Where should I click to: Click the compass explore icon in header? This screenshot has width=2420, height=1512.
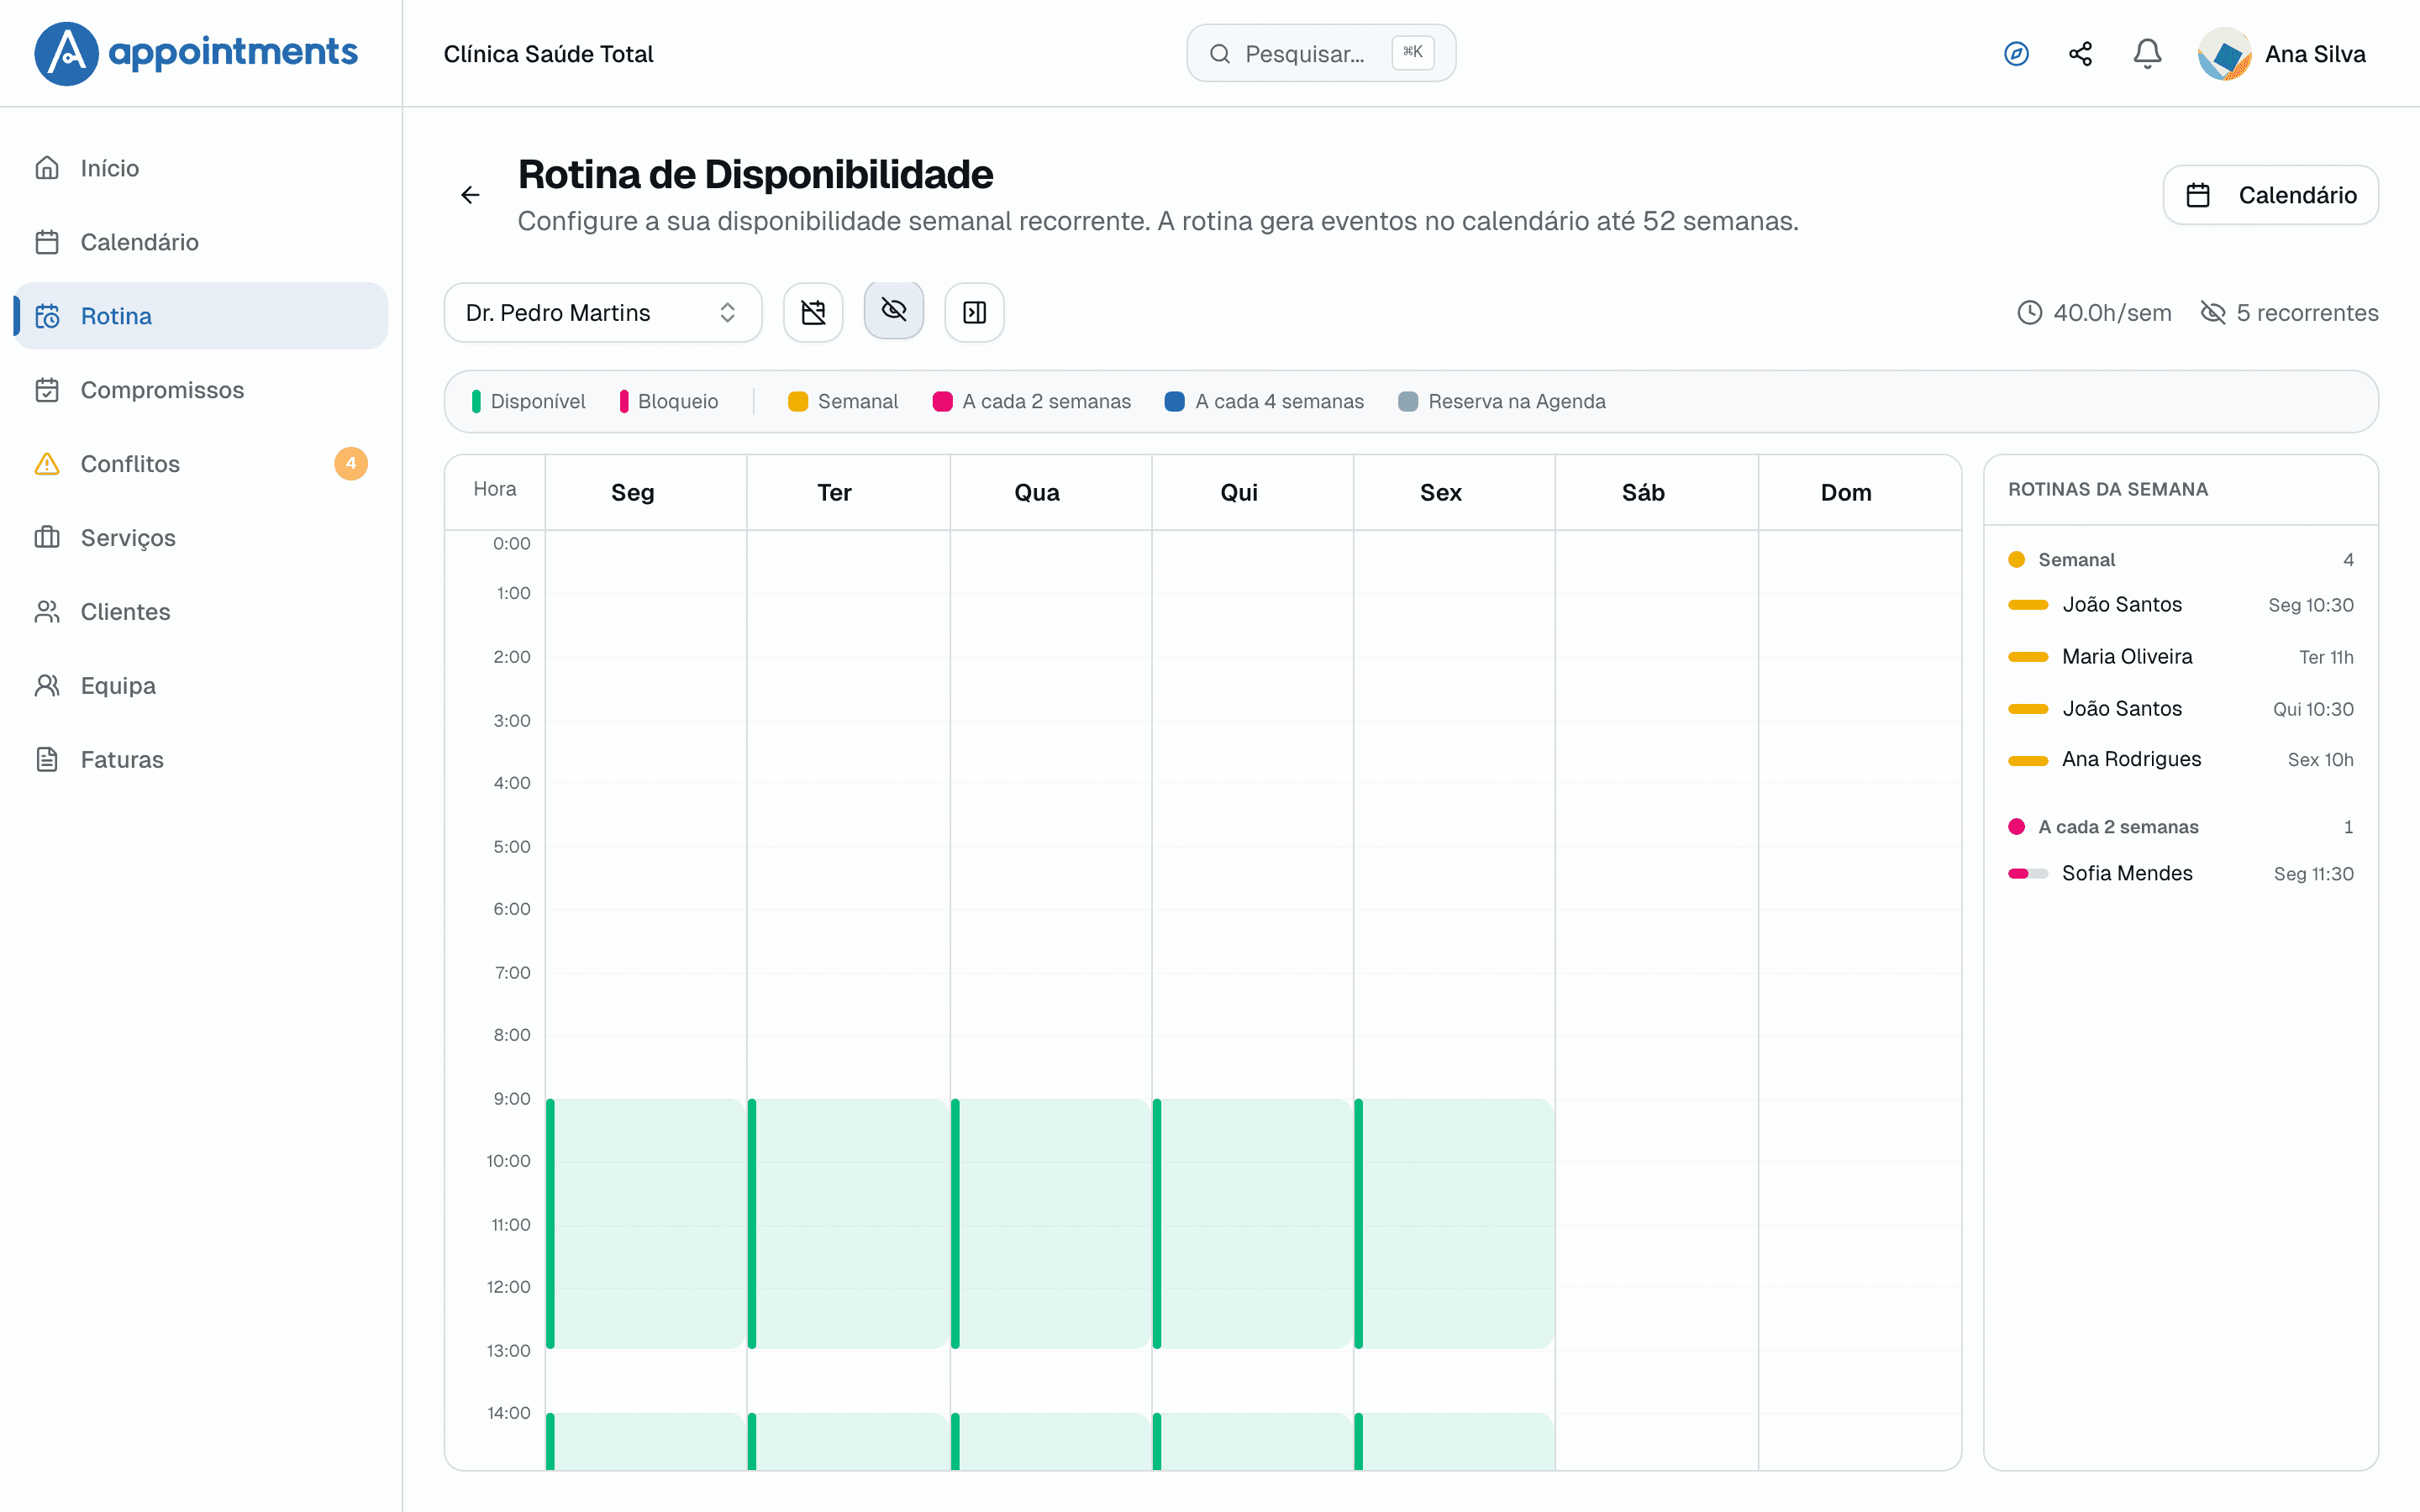point(2016,54)
